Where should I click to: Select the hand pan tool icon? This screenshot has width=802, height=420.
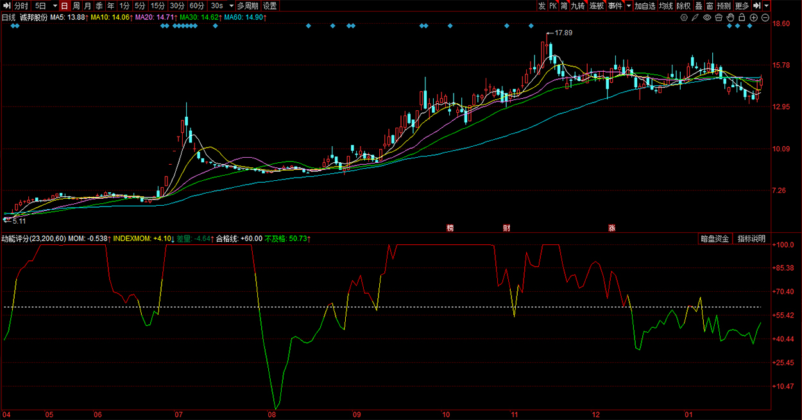point(730,17)
